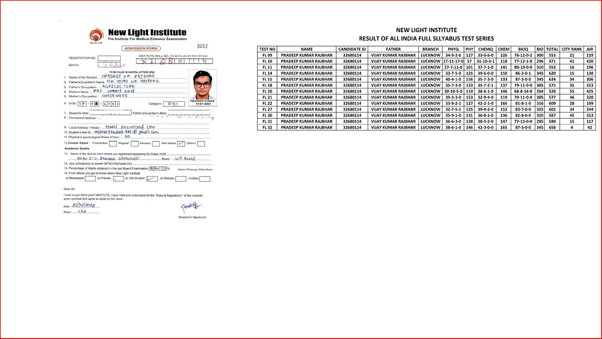Check the Foundation course box
The image size is (602, 339).
(112, 143)
